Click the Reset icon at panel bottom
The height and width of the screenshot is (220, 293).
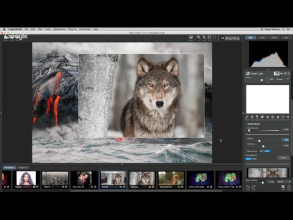coord(289,186)
